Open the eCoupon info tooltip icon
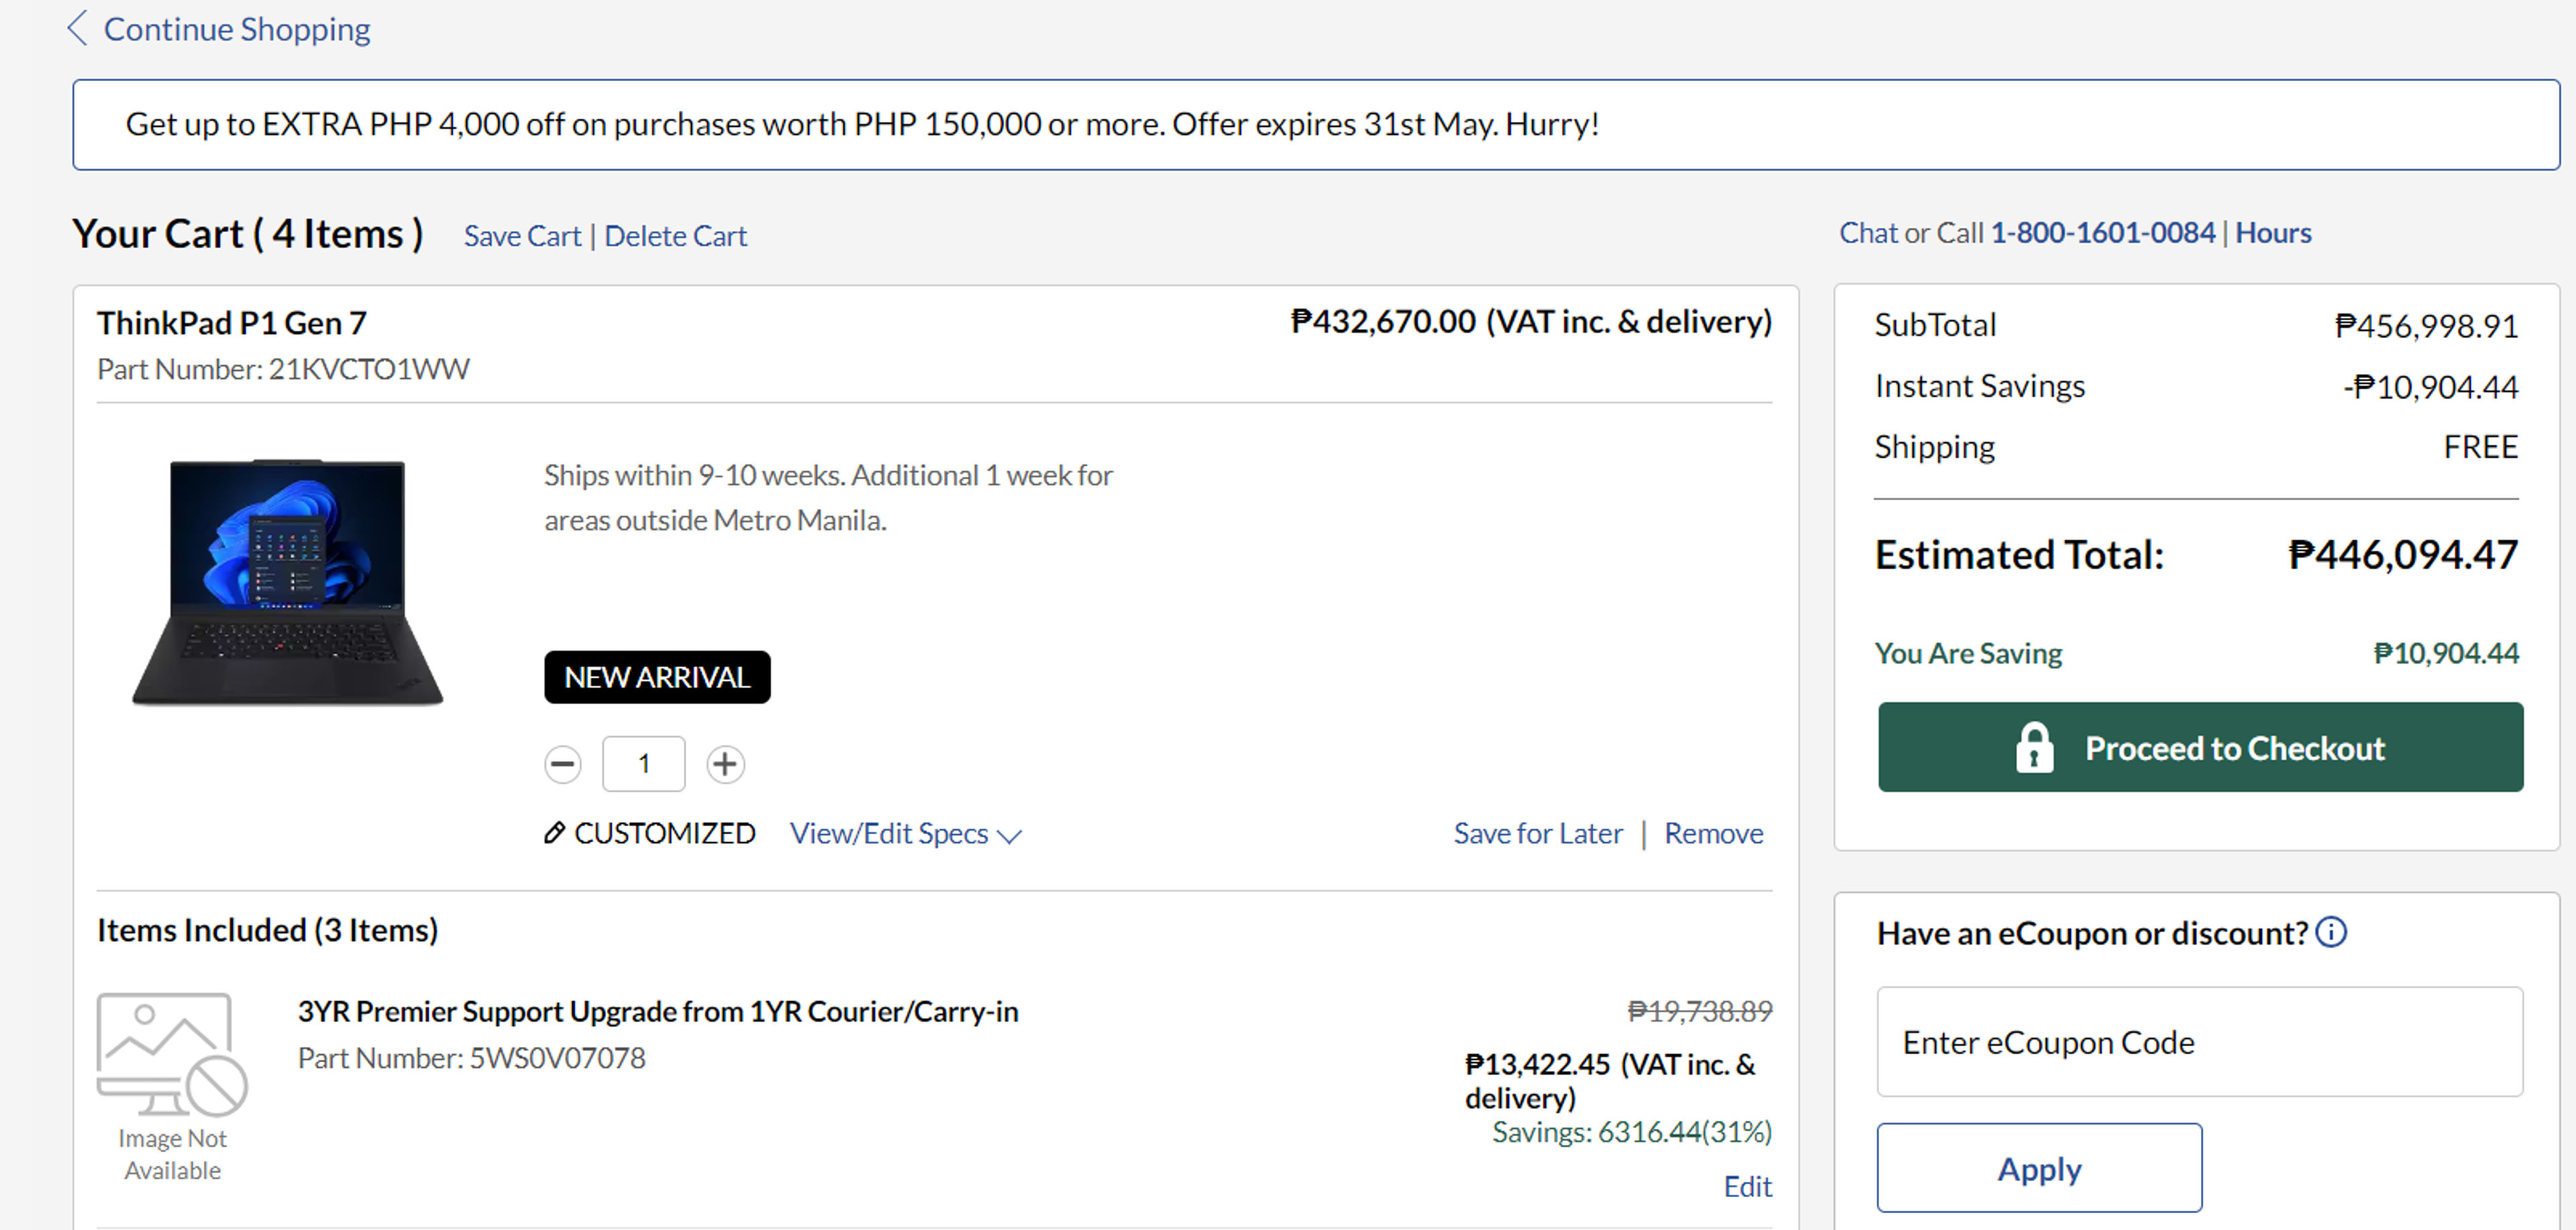This screenshot has height=1230, width=2576. [x=2333, y=932]
